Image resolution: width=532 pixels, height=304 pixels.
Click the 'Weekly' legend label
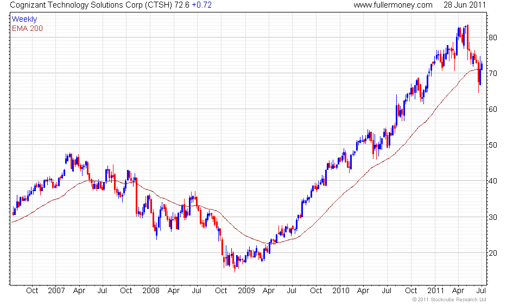[x=24, y=20]
